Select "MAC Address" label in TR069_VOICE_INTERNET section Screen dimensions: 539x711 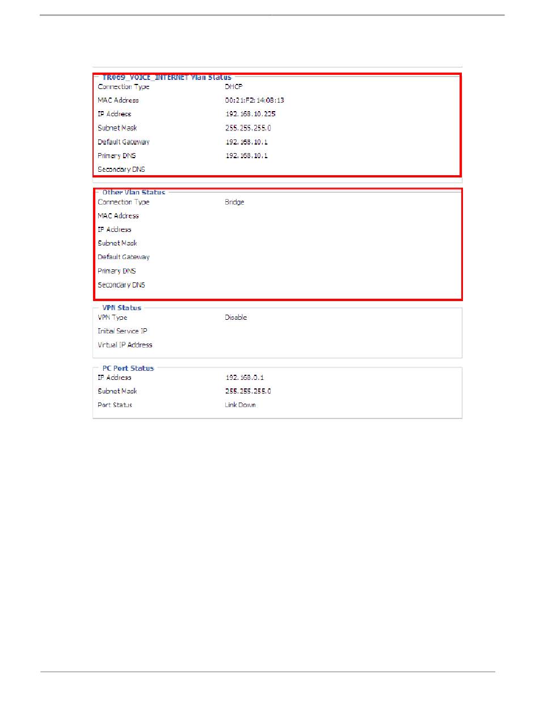(x=118, y=100)
